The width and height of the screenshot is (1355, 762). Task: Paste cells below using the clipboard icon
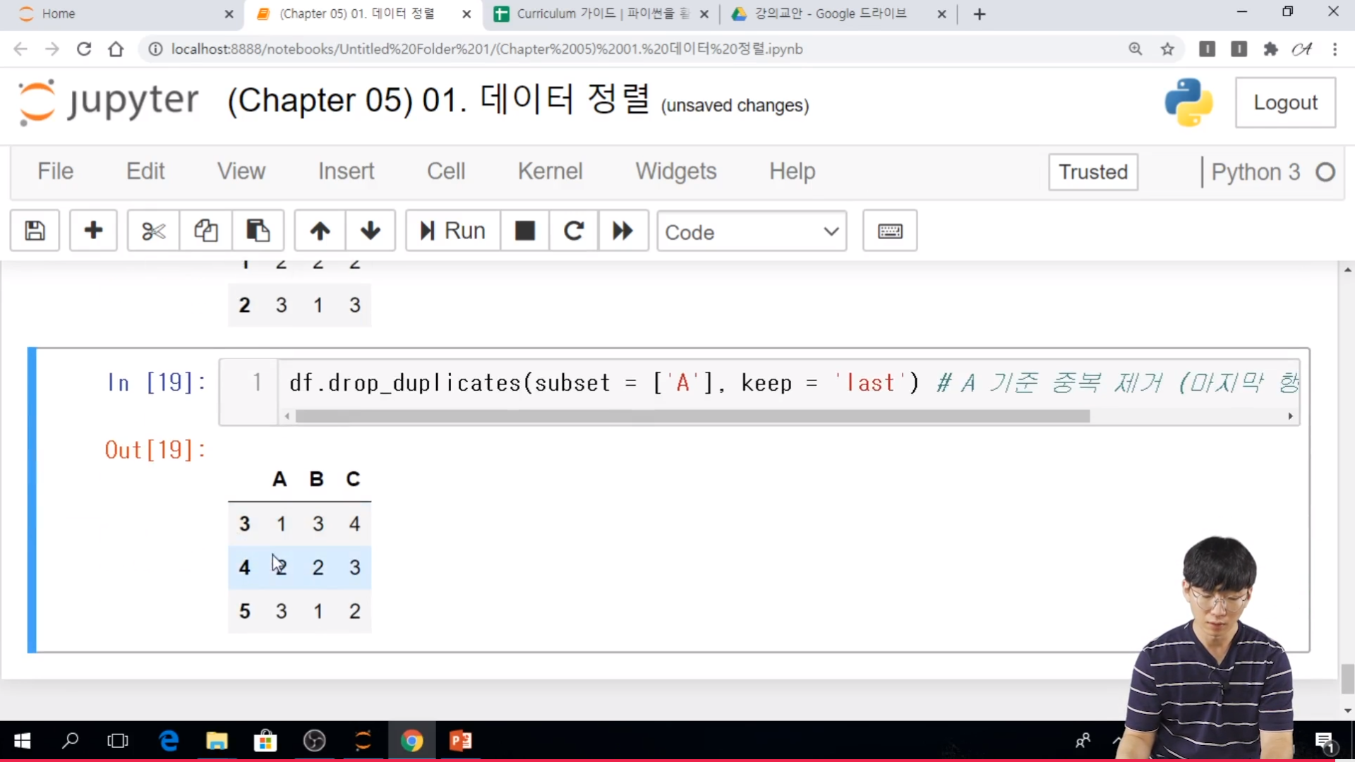pyautogui.click(x=258, y=231)
